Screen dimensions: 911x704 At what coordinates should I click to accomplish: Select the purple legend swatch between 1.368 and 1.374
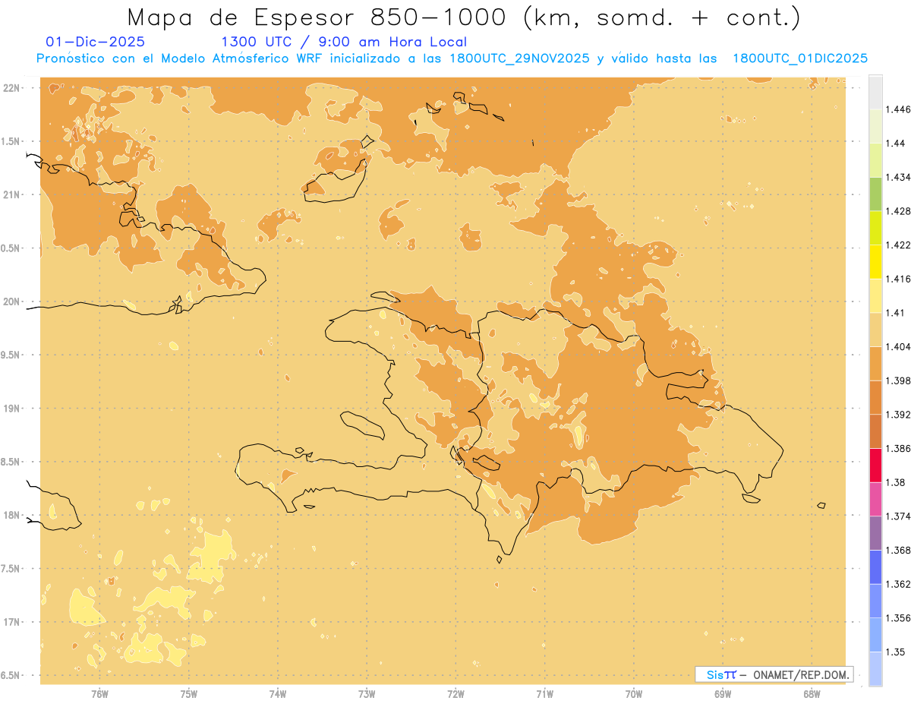(x=875, y=533)
